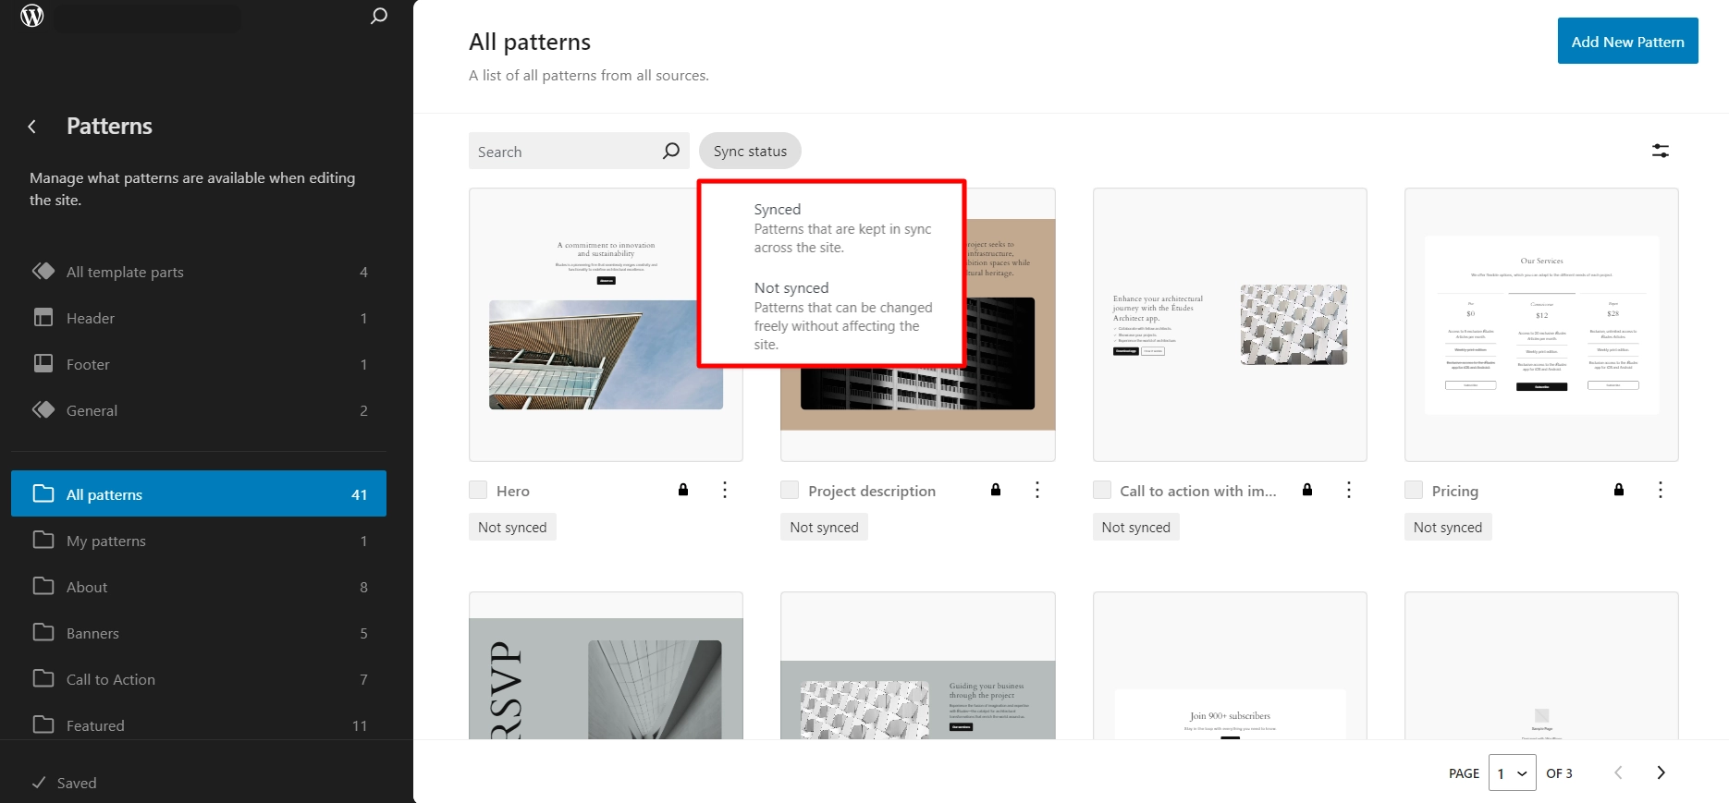Viewport: 1729px width, 803px height.
Task: Select the Pricing pattern checkbox
Action: (x=1414, y=490)
